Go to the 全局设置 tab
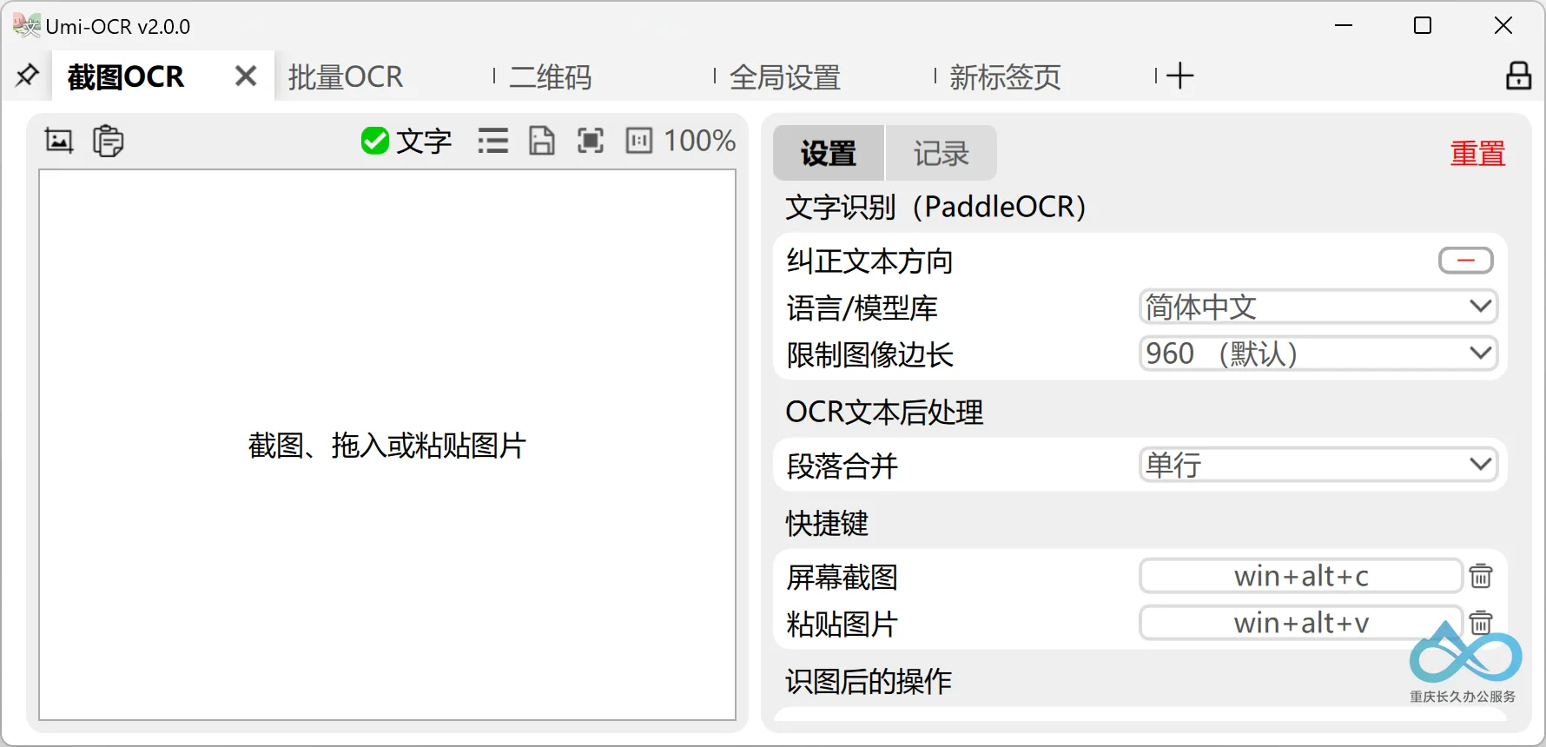 click(785, 77)
